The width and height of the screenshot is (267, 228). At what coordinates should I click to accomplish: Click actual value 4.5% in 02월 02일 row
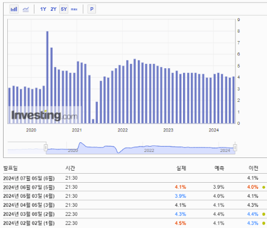coord(181,223)
